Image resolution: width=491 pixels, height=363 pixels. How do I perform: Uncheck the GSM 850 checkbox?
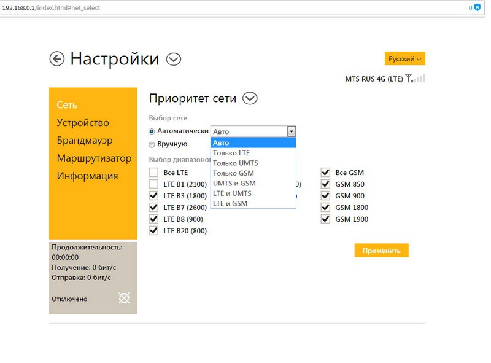[325, 184]
